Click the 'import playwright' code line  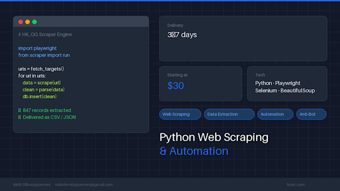point(37,48)
